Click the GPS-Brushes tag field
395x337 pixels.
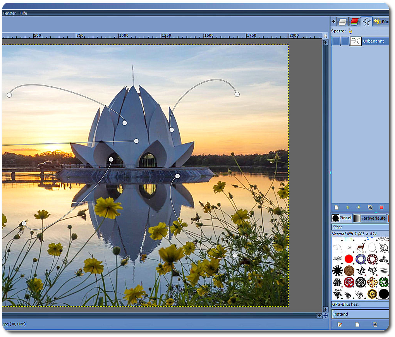tap(360, 304)
